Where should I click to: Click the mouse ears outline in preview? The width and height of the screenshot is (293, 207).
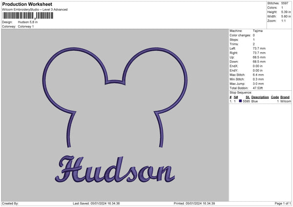coord(115,97)
